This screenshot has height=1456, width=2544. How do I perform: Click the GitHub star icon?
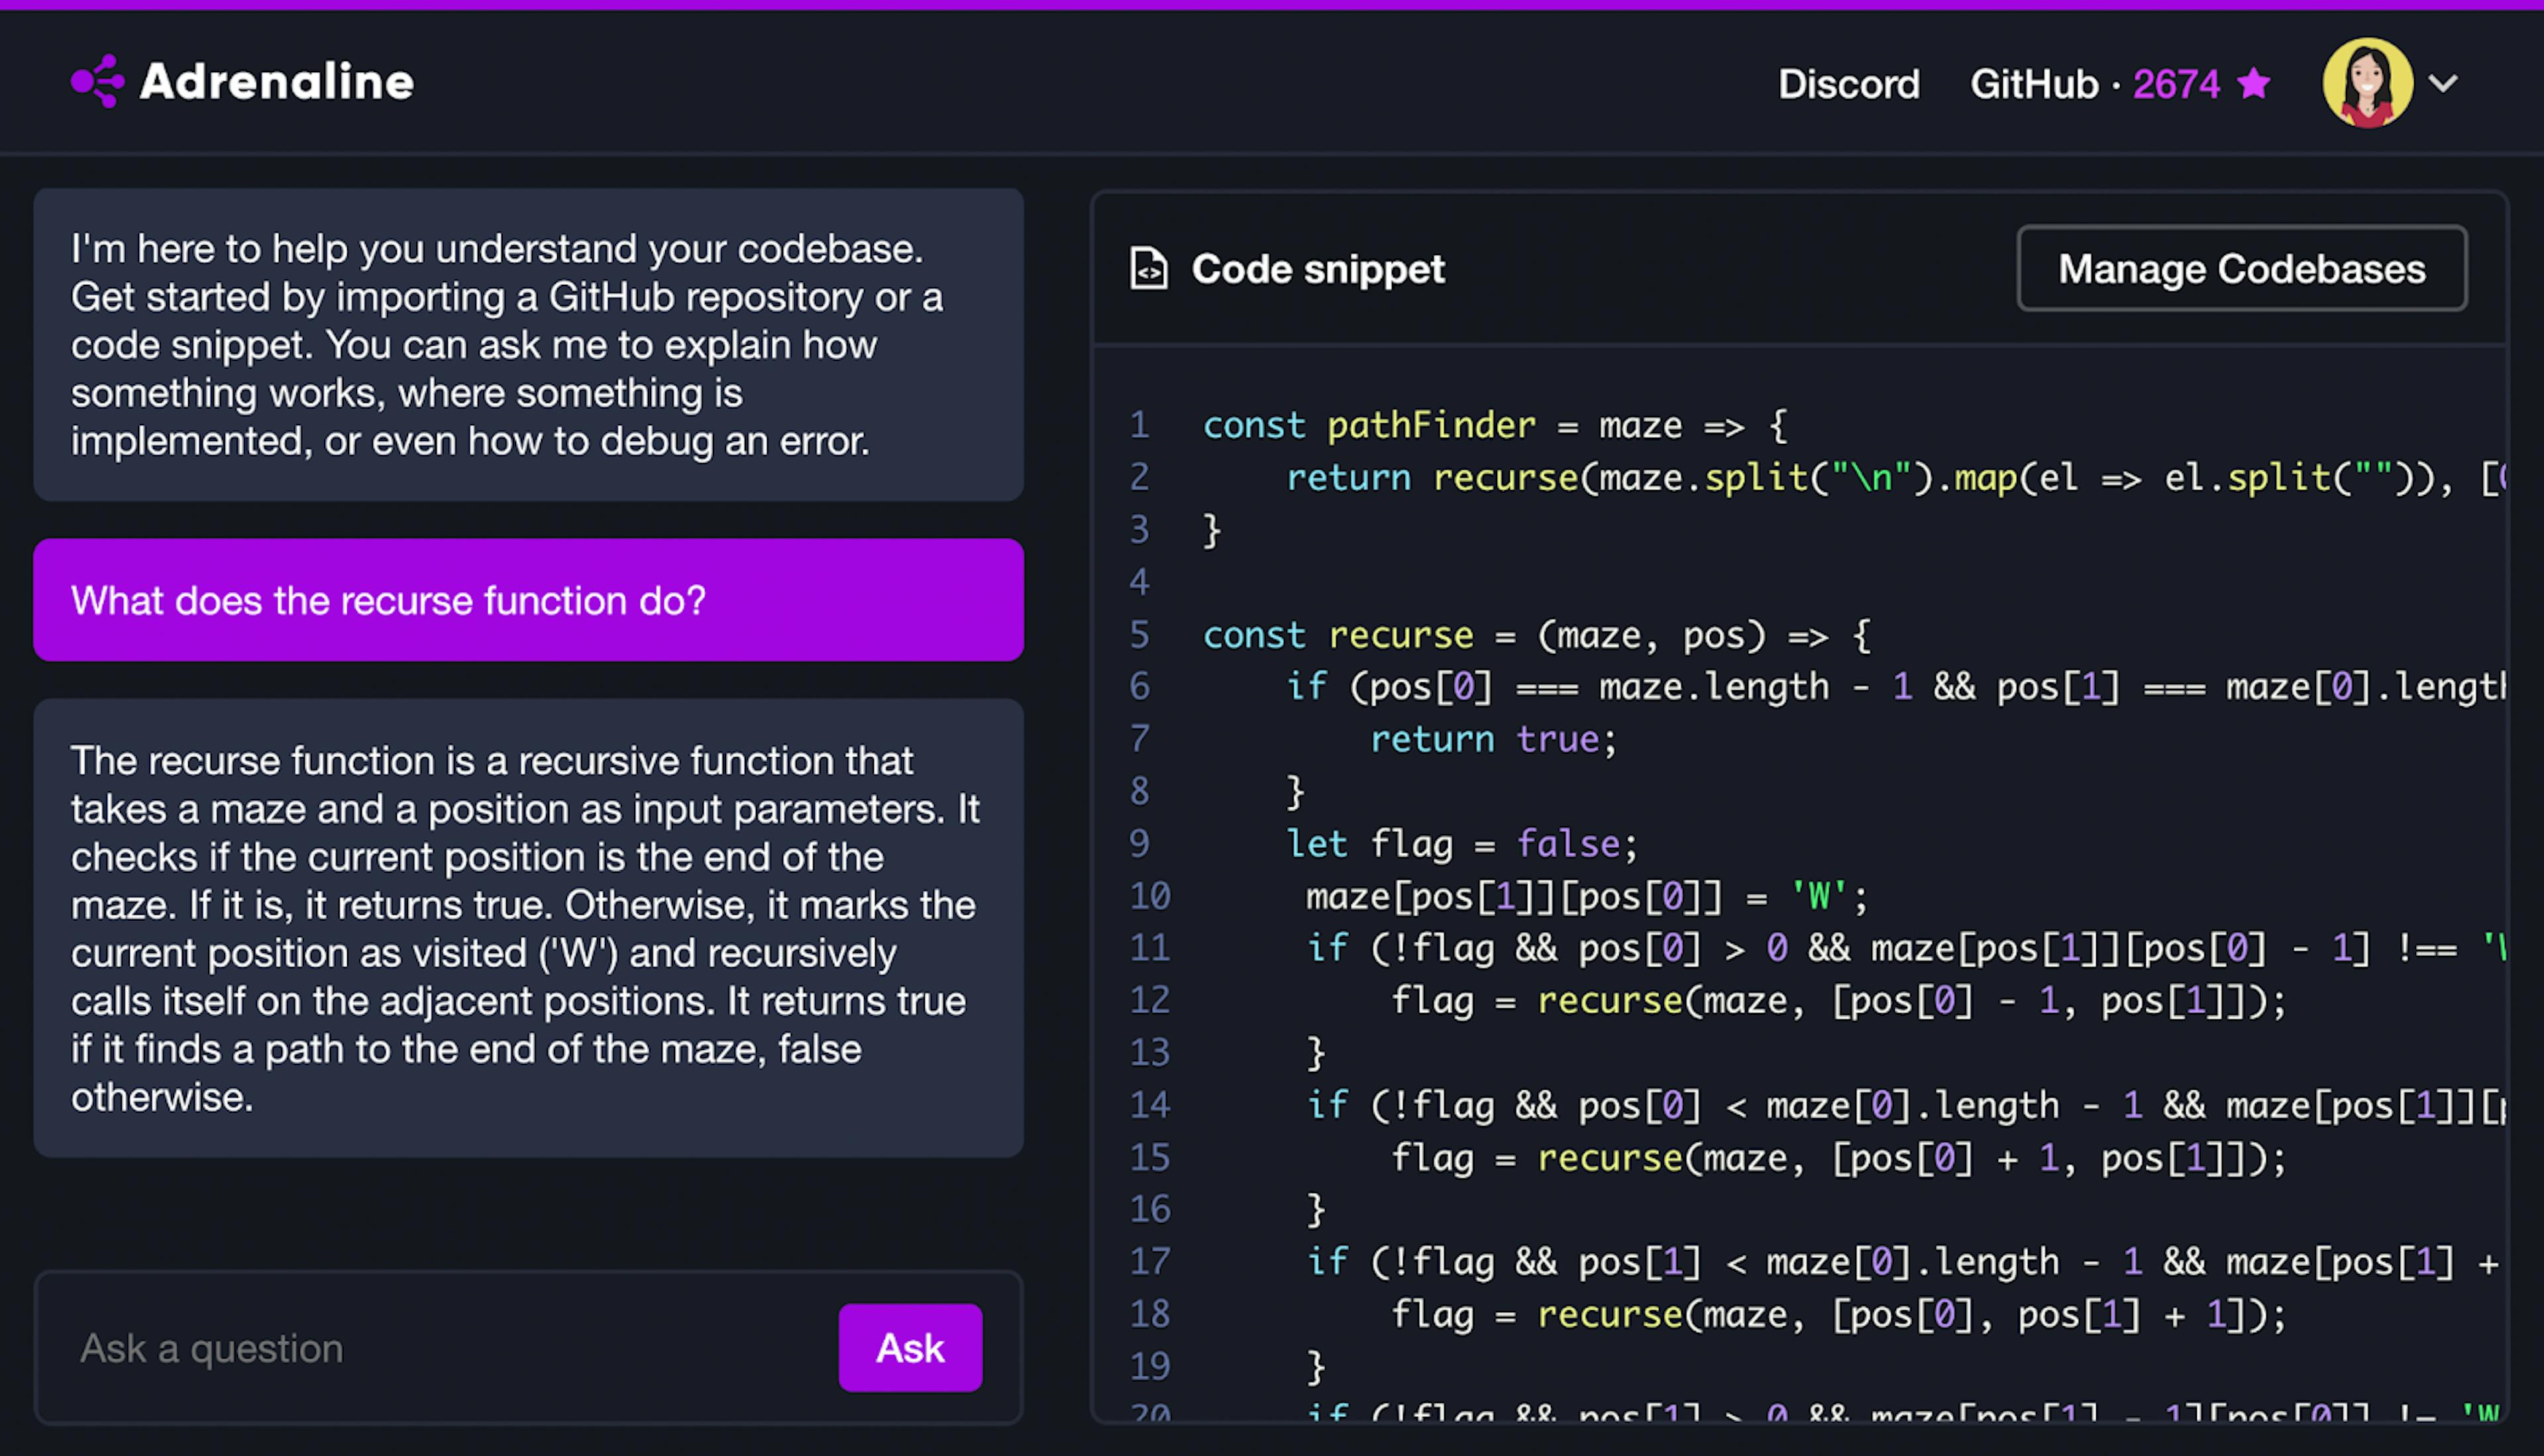click(2254, 83)
